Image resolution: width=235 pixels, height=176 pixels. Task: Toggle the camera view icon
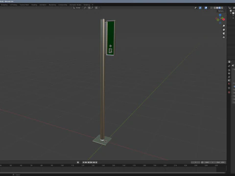(x=224, y=33)
